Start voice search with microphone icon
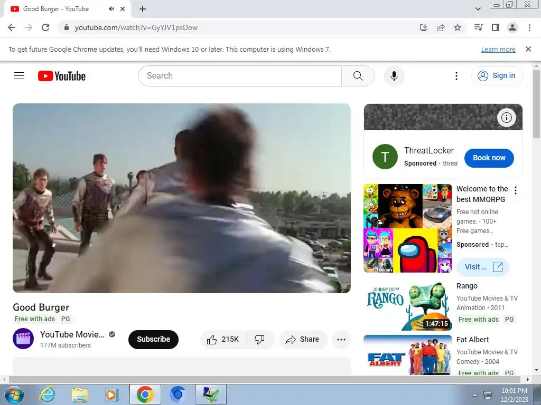Screen dimensions: 541x405 (394, 76)
